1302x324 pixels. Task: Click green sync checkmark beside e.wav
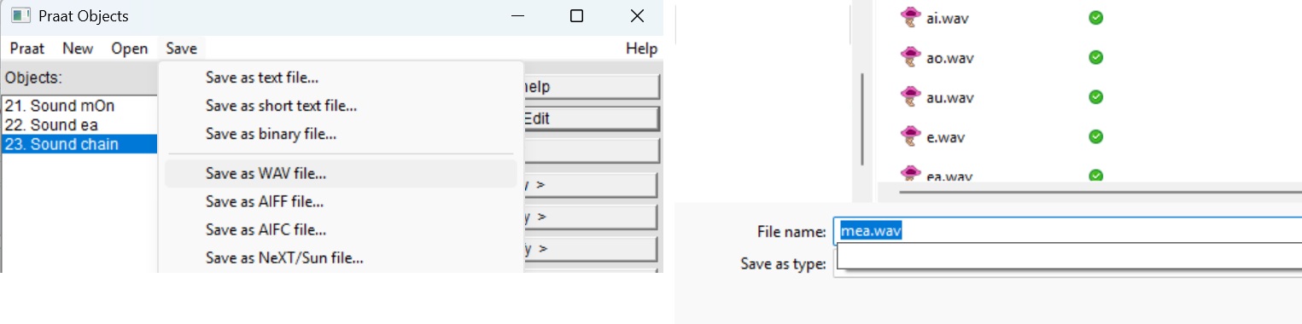click(x=1096, y=136)
